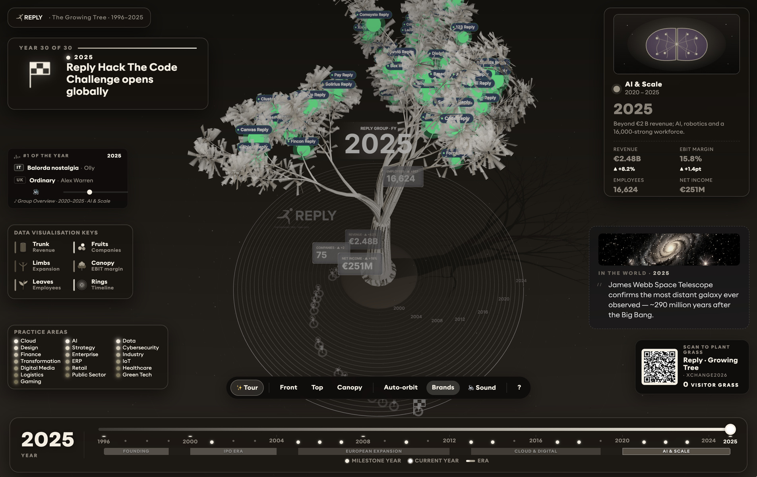Click the Healthcare practice area
The height and width of the screenshot is (477, 757).
[137, 368]
